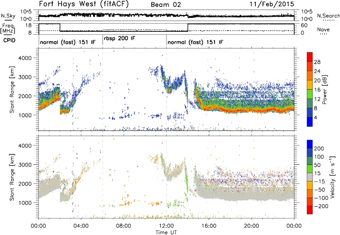The height and width of the screenshot is (235, 340).
Task: Click the '200' velocity colorbar tick
Action: (319, 148)
